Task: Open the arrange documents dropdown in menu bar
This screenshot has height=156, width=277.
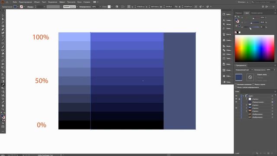Action: point(96,2)
